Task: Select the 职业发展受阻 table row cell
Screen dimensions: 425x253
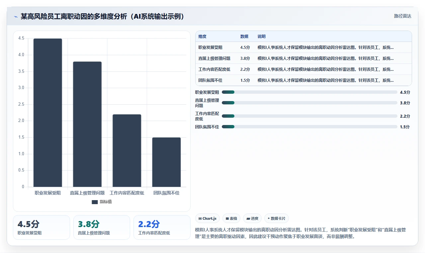Action: pyautogui.click(x=211, y=48)
